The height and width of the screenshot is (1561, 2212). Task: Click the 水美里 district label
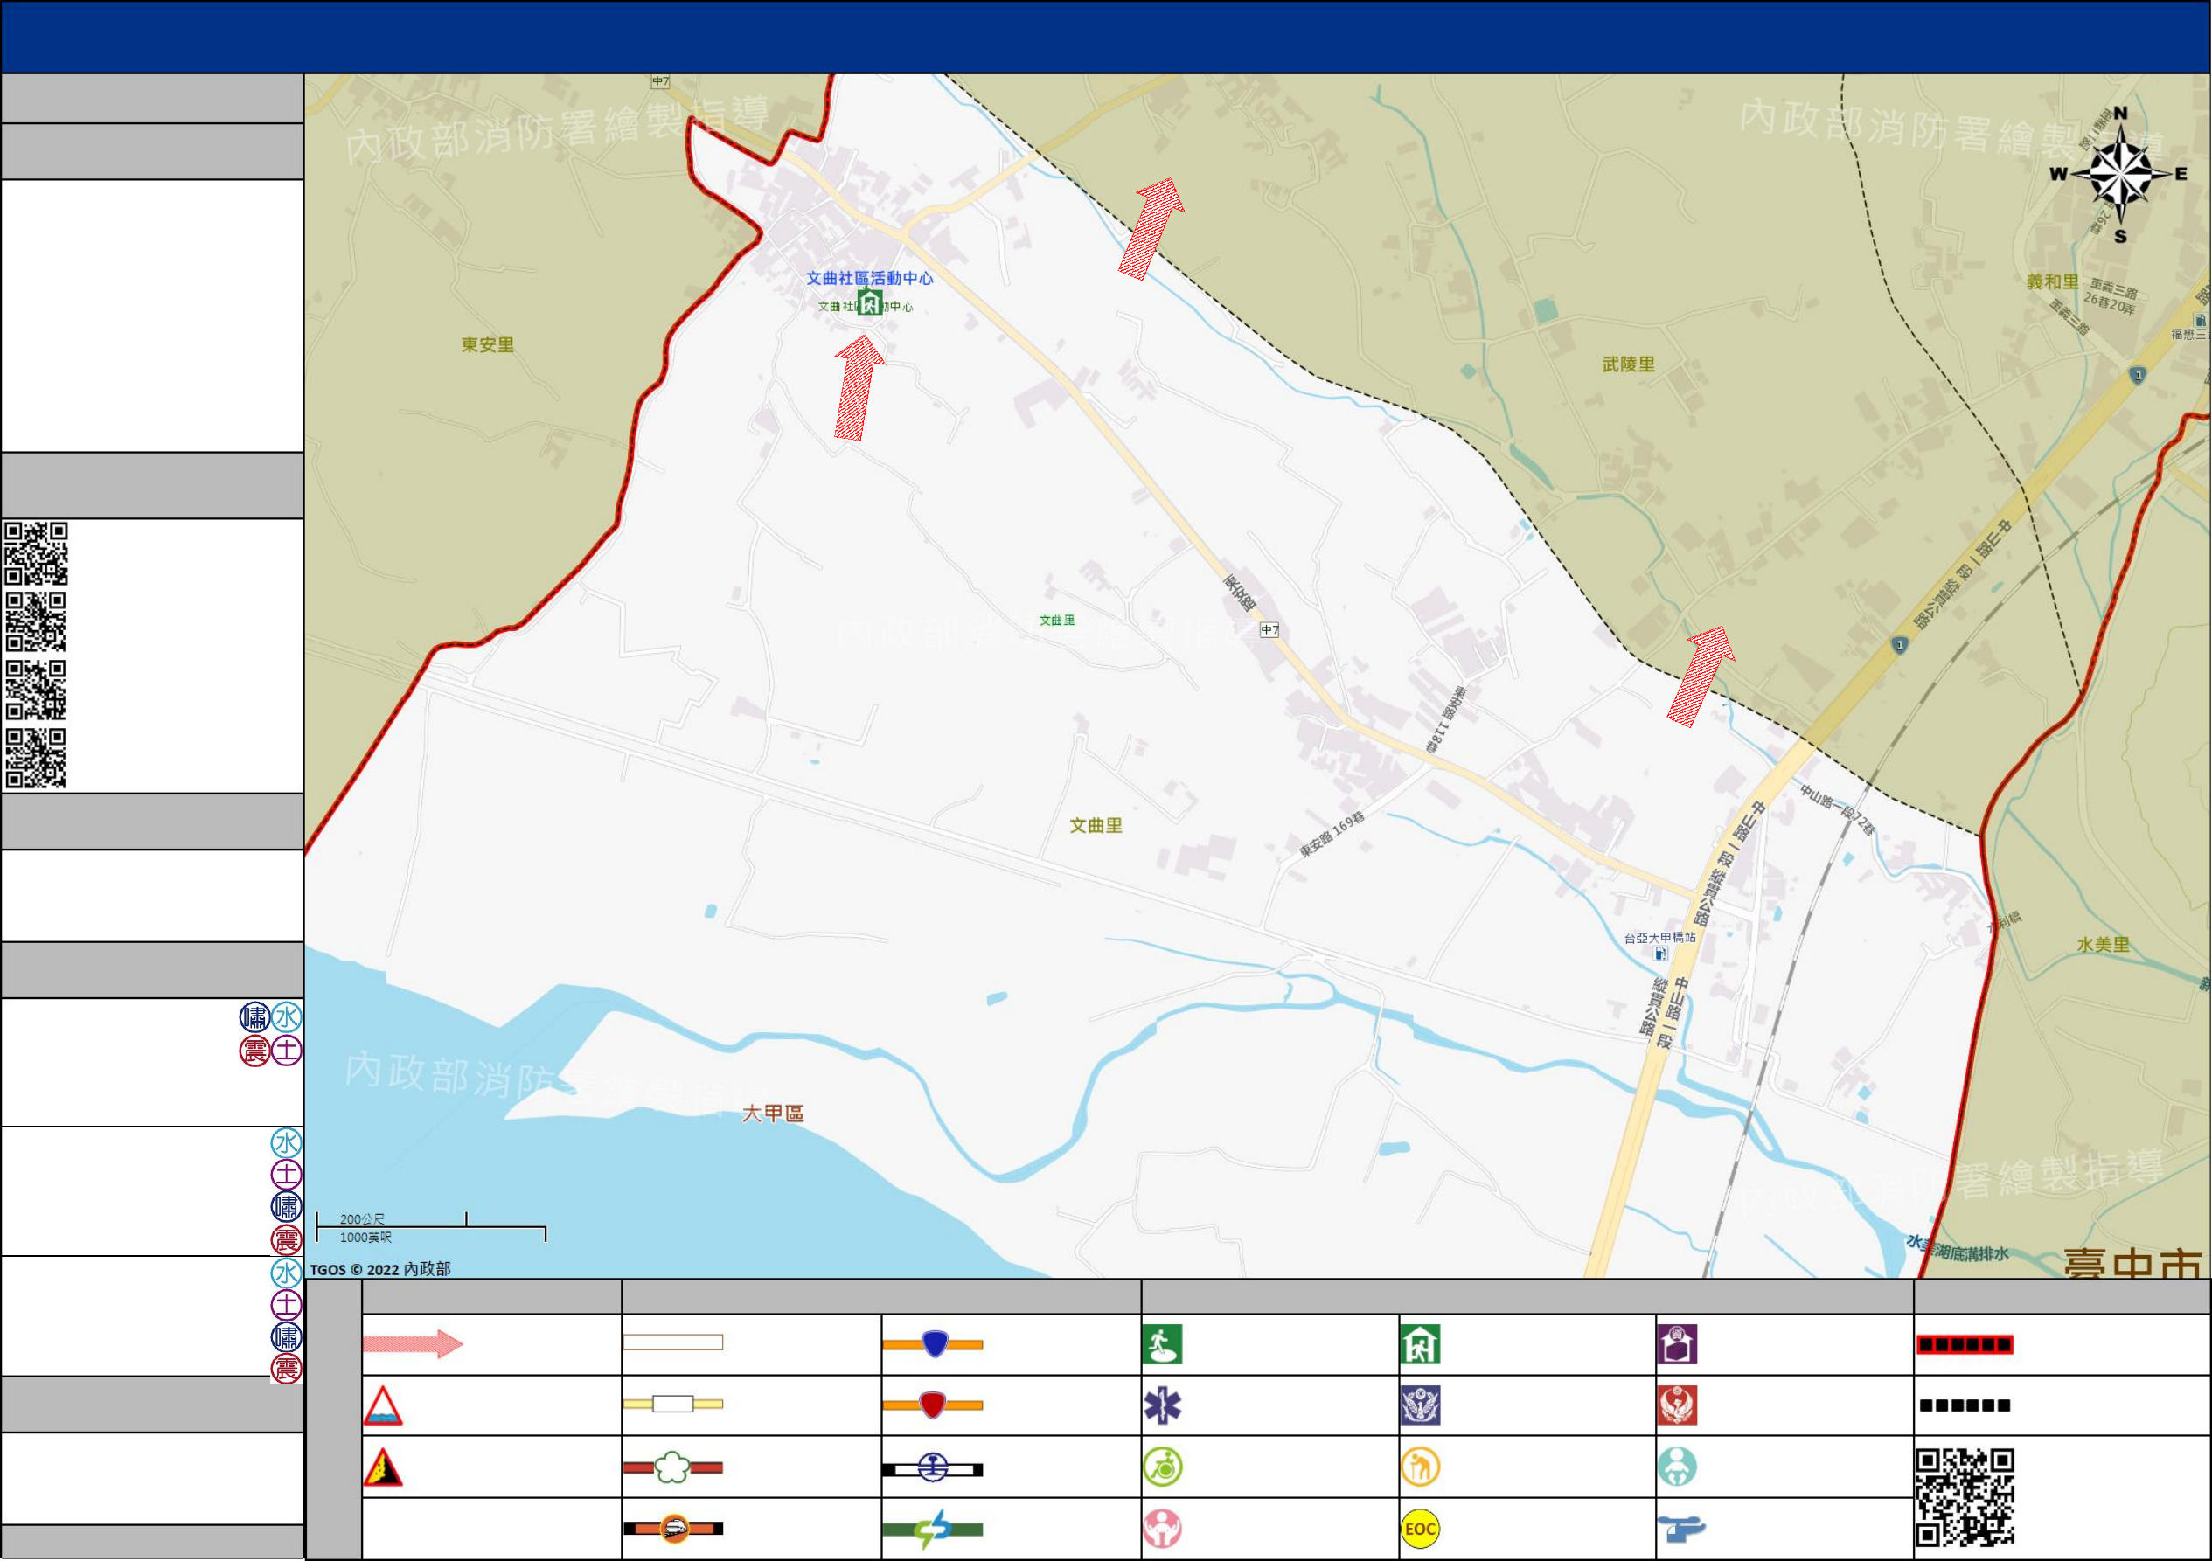2103,945
